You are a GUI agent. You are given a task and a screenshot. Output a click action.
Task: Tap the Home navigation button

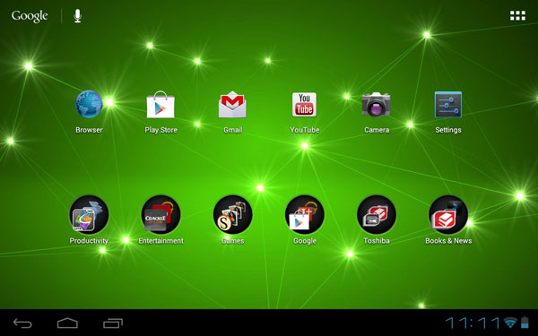click(67, 323)
